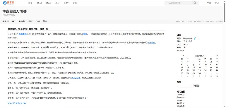Open the 博客园官方博客 blog title
The height and width of the screenshot is (108, 226).
click(14, 11)
